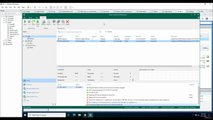The height and width of the screenshot is (120, 213).
Task: Collapse the Backups tree node
Action: coord(24,41)
